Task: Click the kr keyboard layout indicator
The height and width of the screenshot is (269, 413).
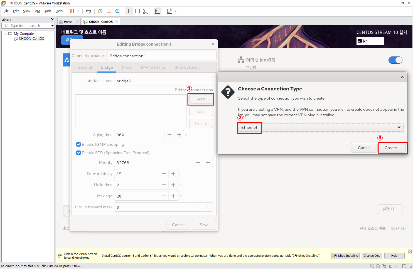Action: point(370,41)
